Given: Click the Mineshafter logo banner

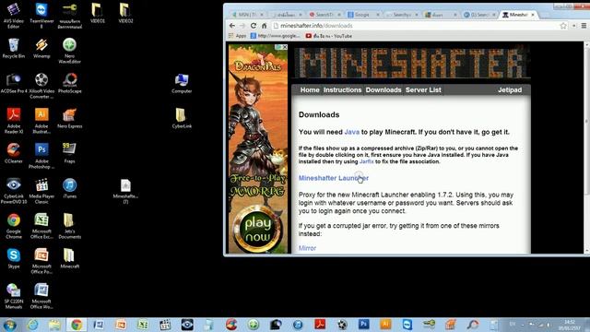Looking at the screenshot, I should click(411, 62).
